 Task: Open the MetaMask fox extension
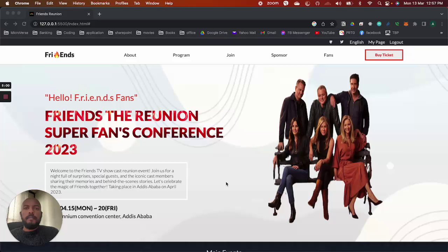pyautogui.click(x=406, y=24)
